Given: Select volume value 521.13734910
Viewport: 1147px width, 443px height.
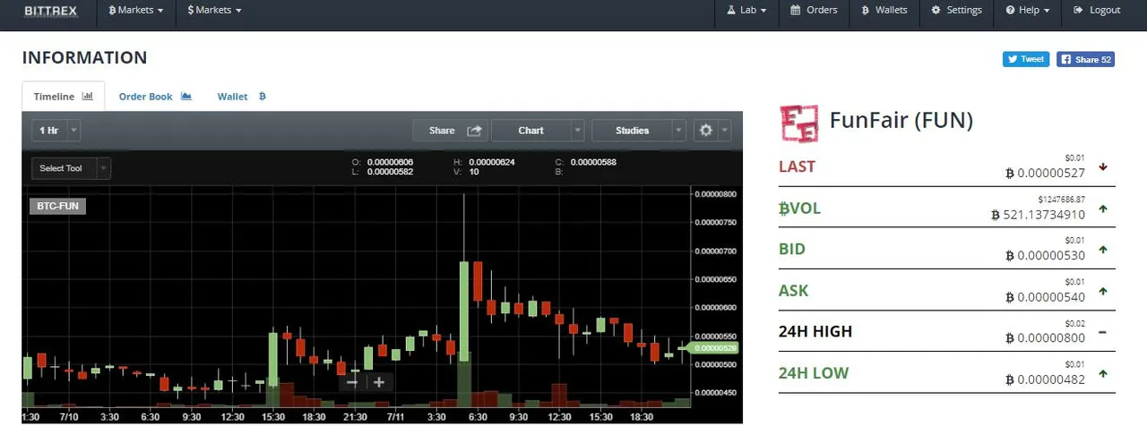Looking at the screenshot, I should coord(1038,215).
